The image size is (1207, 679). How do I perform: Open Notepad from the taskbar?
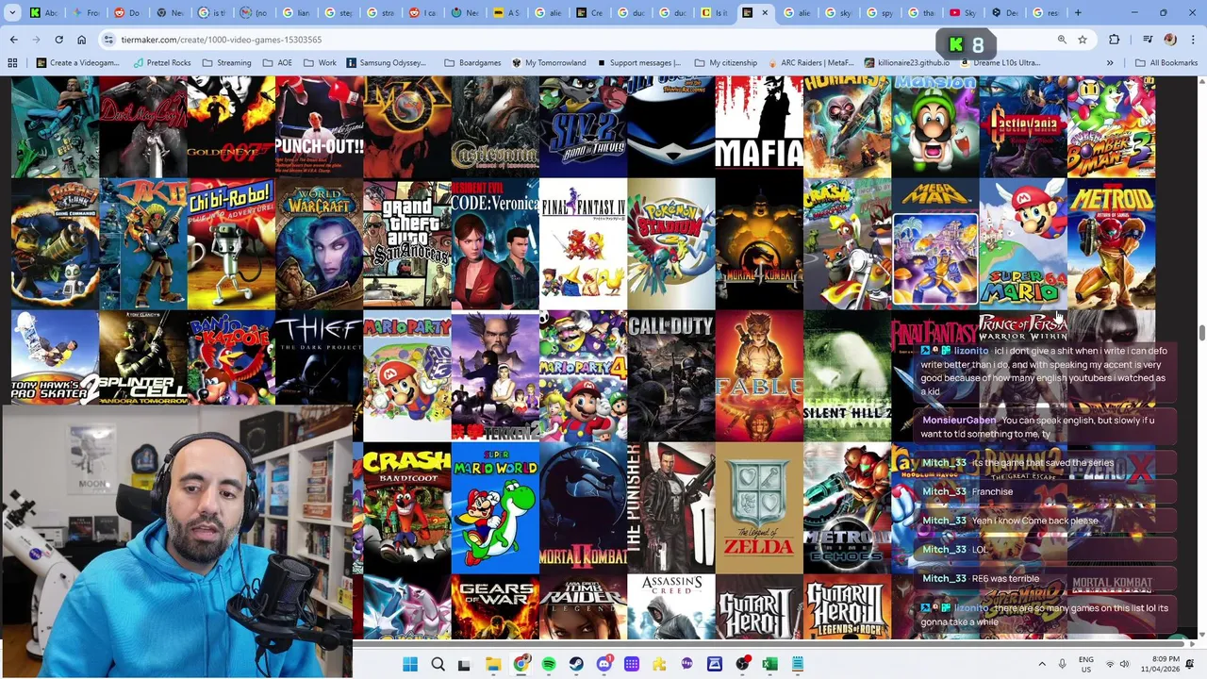tap(798, 664)
